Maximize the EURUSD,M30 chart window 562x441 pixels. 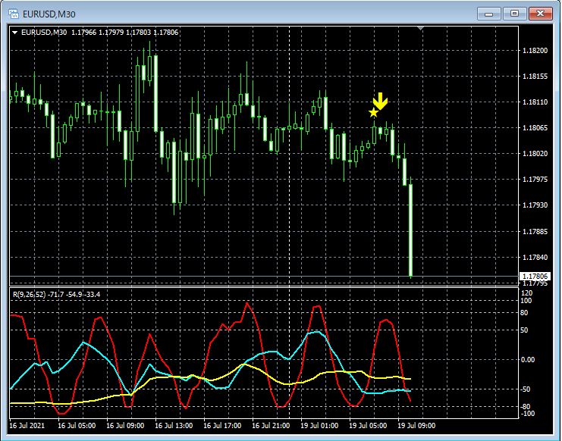[514, 14]
